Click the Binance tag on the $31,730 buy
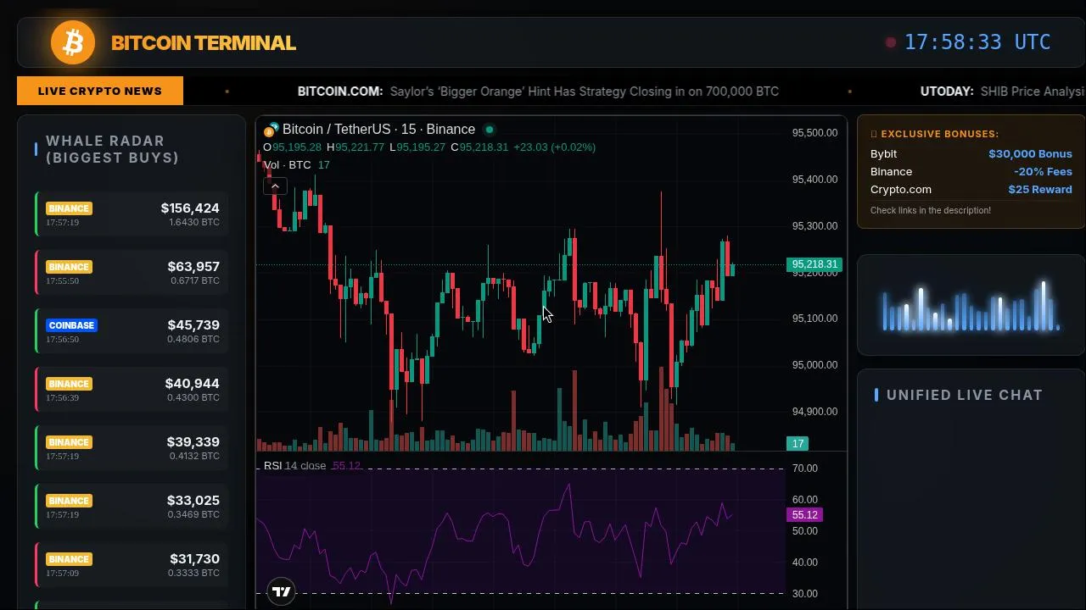The image size is (1086, 610). pyautogui.click(x=69, y=559)
